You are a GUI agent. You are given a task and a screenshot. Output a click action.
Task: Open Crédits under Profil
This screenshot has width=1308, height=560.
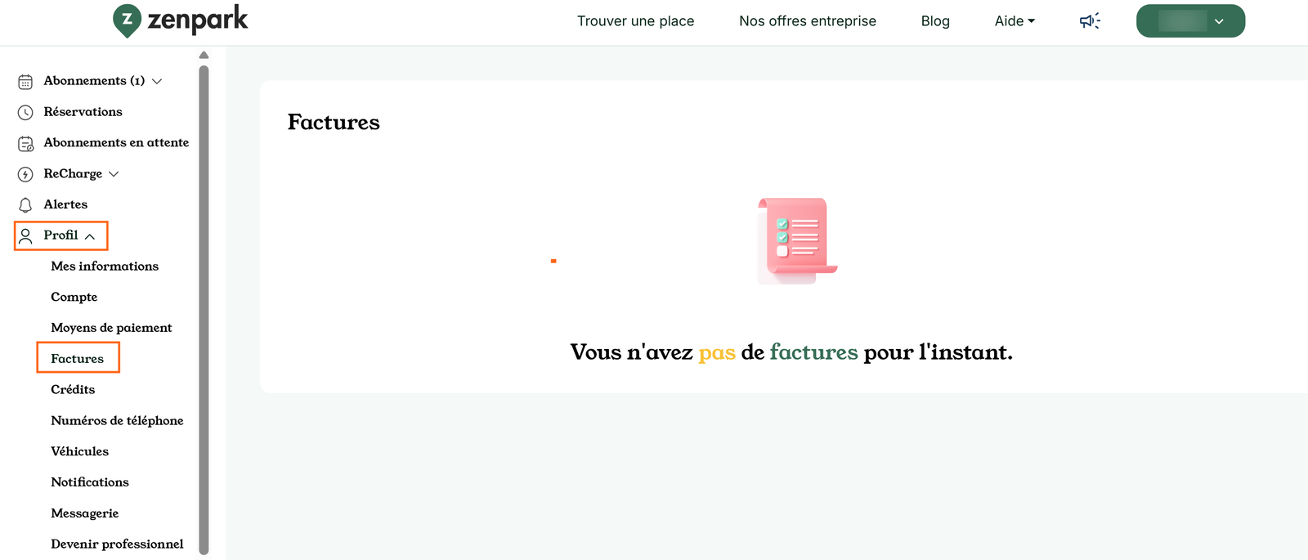73,390
